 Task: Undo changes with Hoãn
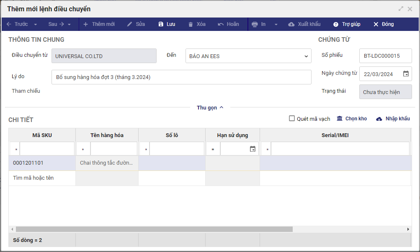[228, 24]
